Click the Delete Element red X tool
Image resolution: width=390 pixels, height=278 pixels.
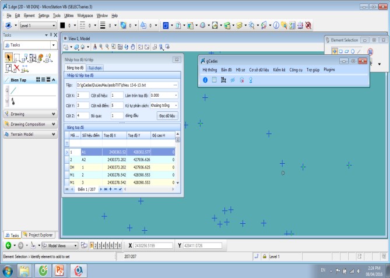click(x=17, y=67)
